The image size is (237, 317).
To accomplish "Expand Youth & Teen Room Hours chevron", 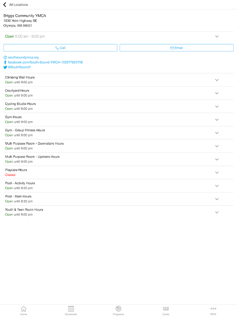I will 217,212.
